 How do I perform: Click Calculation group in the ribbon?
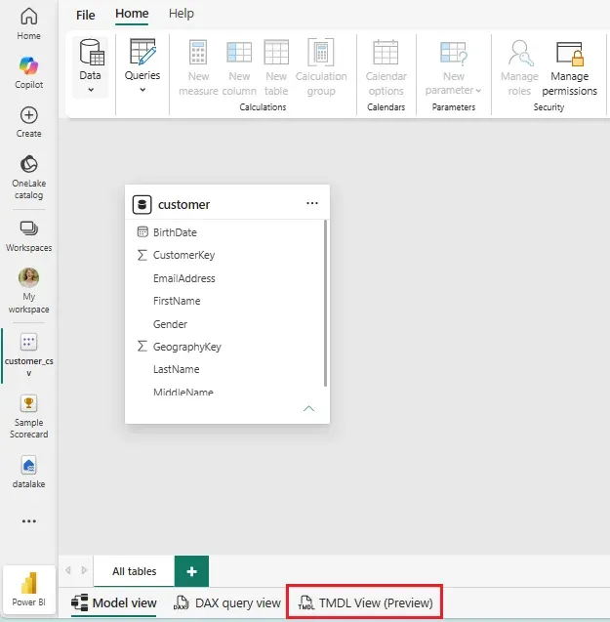[321, 67]
